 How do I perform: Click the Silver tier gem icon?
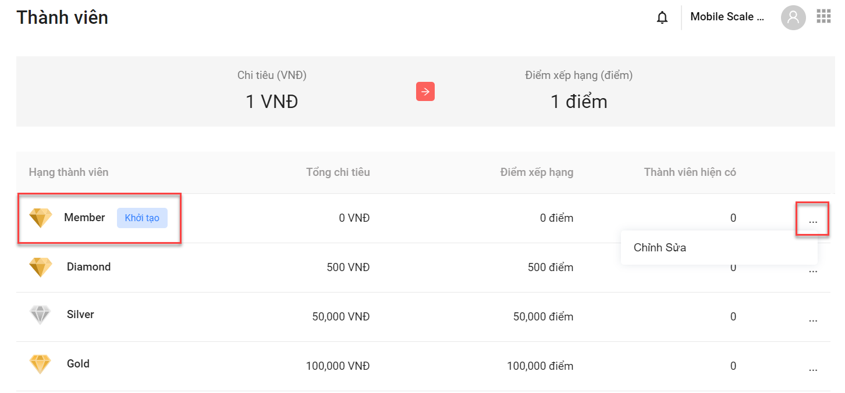click(41, 315)
